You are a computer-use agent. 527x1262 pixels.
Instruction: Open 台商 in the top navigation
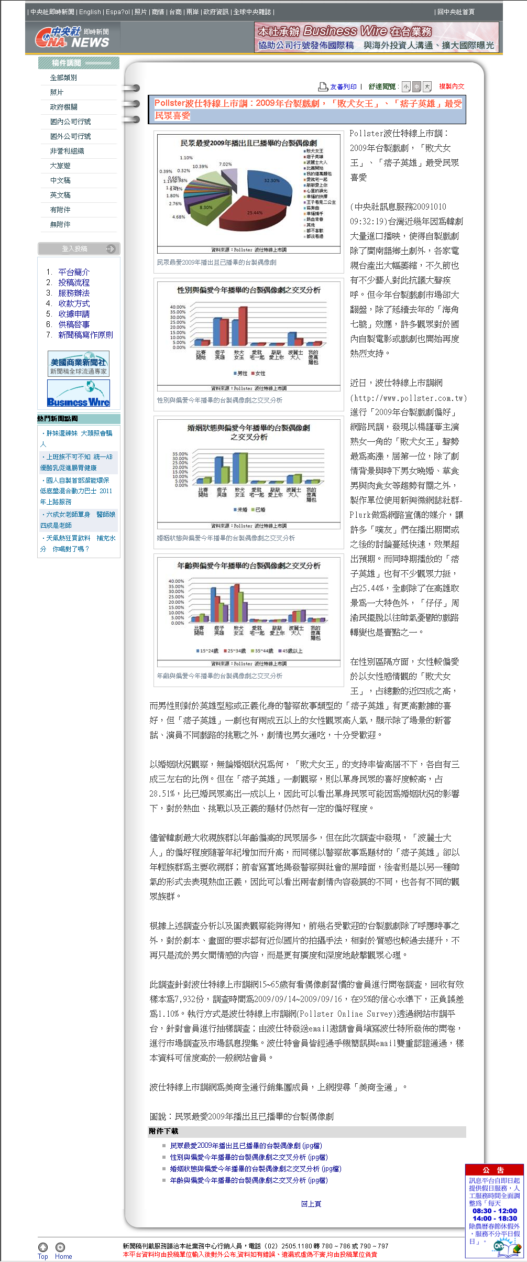tap(175, 12)
